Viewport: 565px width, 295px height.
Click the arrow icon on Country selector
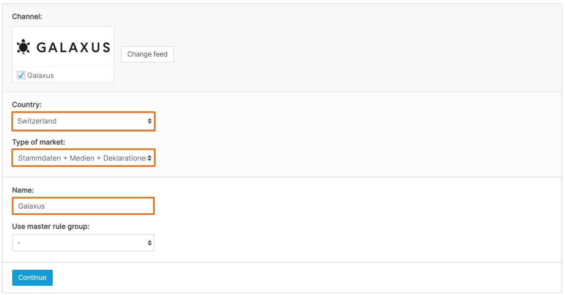150,121
